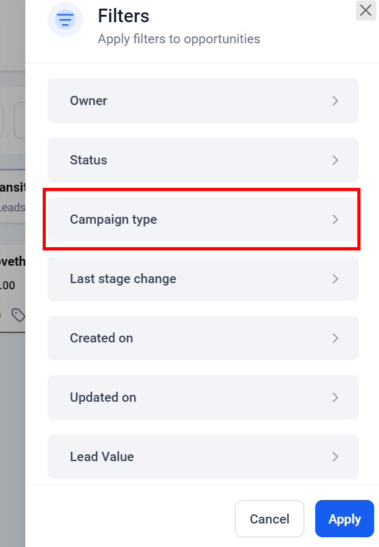Choose the Lead Value label
The image size is (379, 547).
(x=102, y=457)
